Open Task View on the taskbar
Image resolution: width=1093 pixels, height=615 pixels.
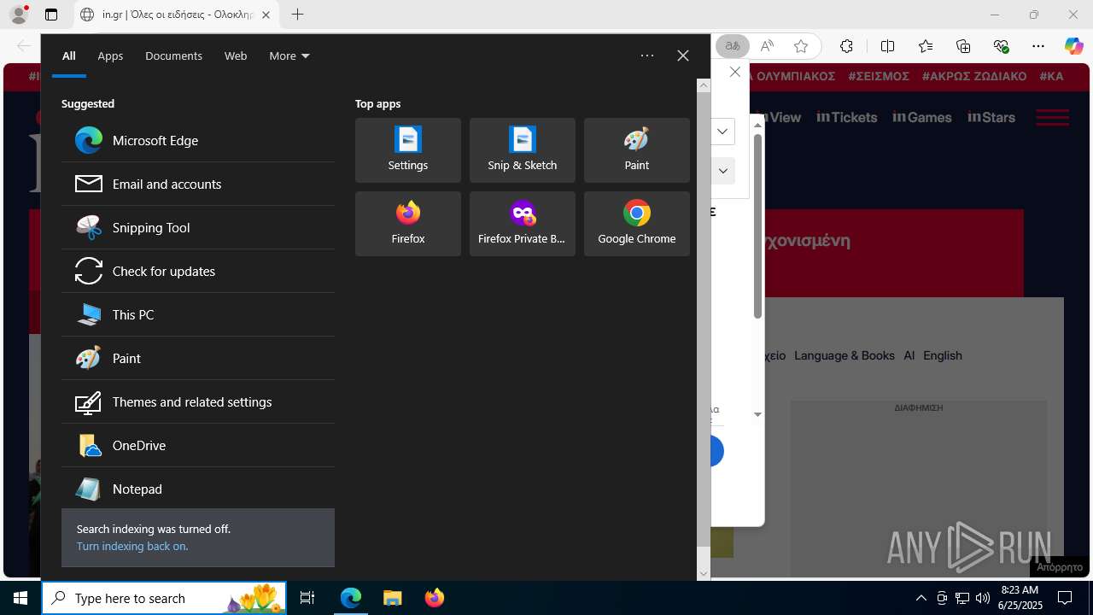pyautogui.click(x=307, y=598)
